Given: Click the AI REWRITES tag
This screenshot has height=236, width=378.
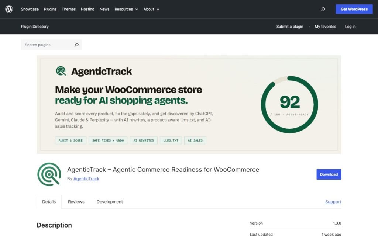Looking at the screenshot, I should point(144,140).
